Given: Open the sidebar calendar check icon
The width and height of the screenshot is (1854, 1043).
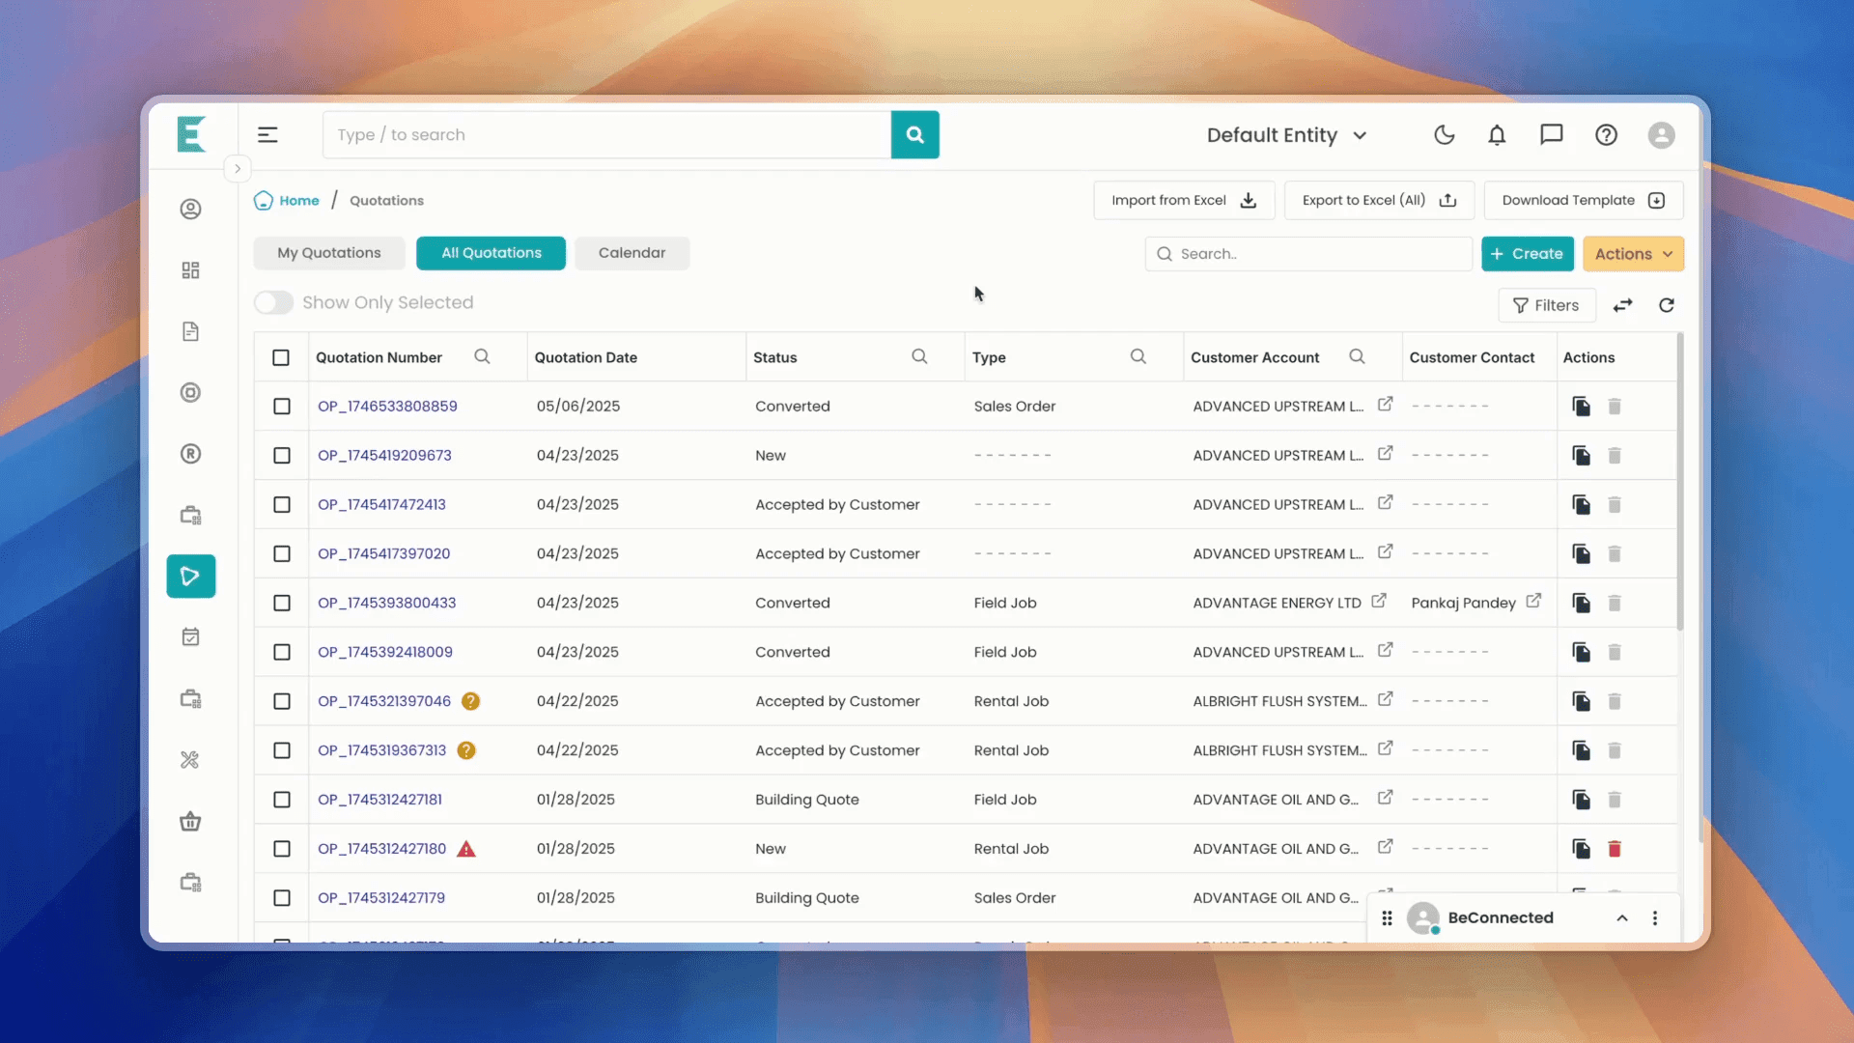Looking at the screenshot, I should click(190, 637).
